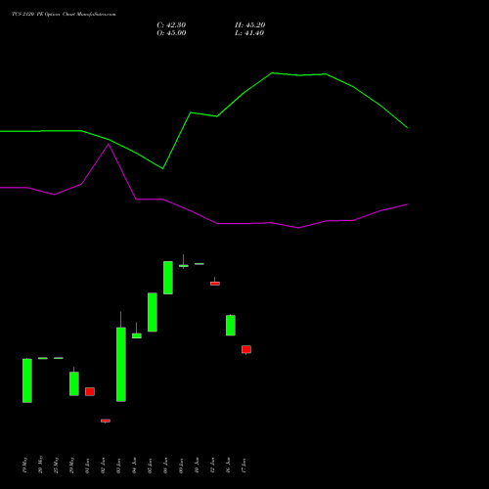Click the '01 Jun' date label
This screenshot has width=489, height=489.
87,466
